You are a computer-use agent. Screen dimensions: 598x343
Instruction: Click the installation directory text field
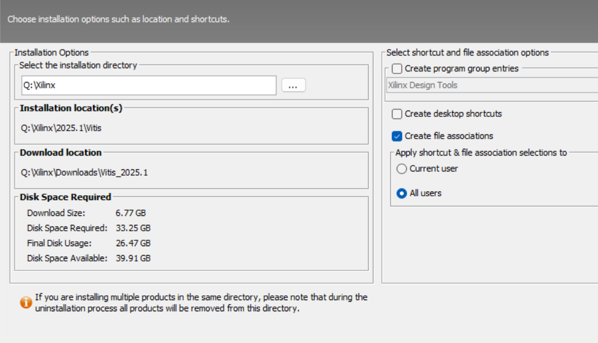[148, 85]
